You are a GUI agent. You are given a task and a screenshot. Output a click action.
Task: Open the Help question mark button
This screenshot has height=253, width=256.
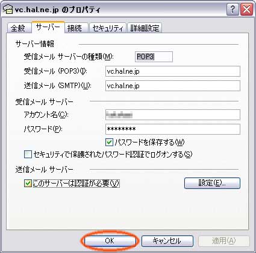point(233,9)
